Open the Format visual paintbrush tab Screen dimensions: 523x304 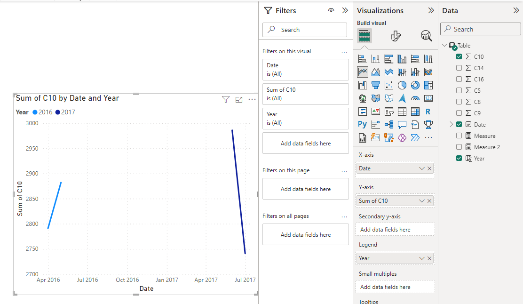click(396, 36)
